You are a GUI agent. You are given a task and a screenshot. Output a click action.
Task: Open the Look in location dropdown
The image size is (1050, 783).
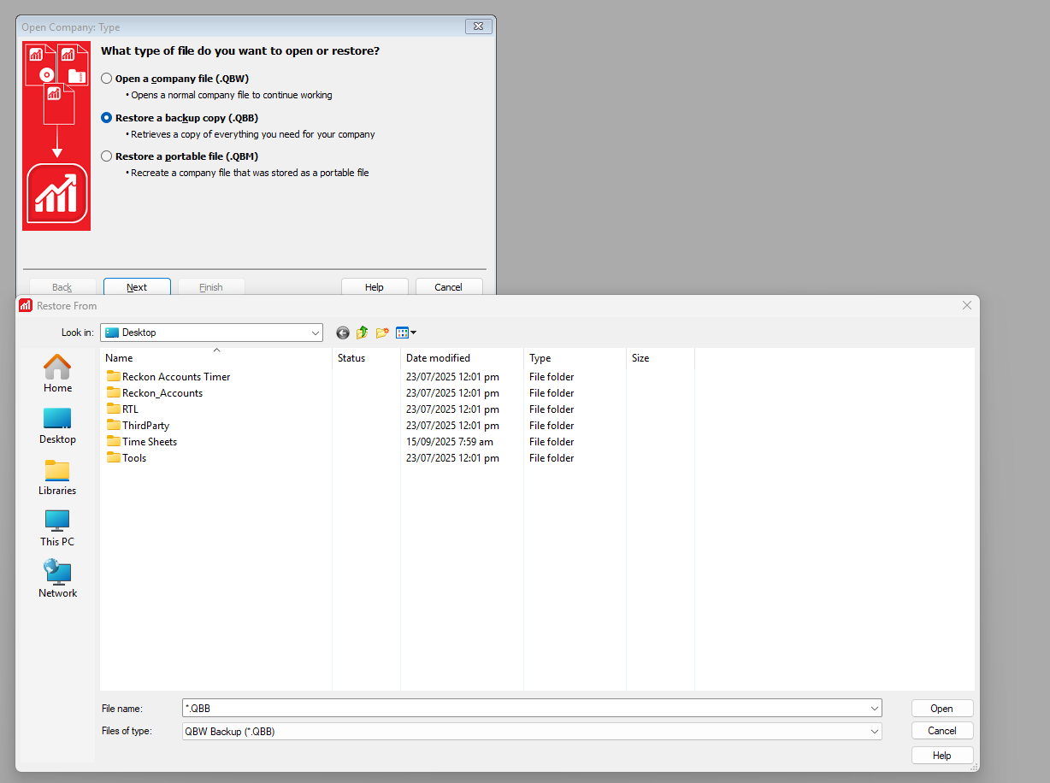coord(316,333)
